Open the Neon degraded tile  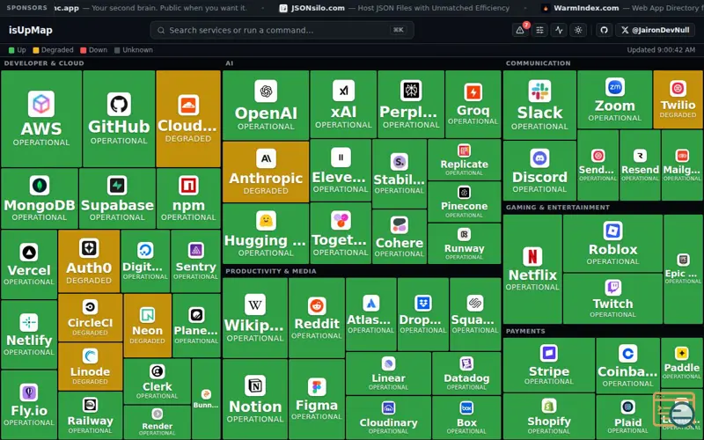tap(147, 326)
